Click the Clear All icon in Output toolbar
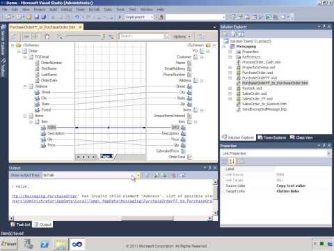334x251 pixels. [x=173, y=176]
